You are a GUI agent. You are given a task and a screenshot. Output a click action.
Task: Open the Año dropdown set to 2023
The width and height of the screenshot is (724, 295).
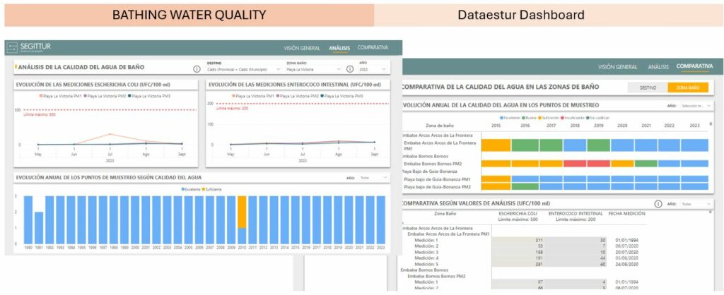click(373, 69)
